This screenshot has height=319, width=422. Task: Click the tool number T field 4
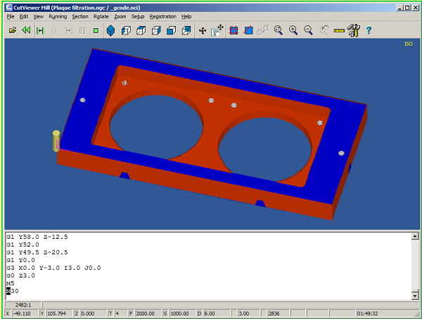(x=120, y=313)
